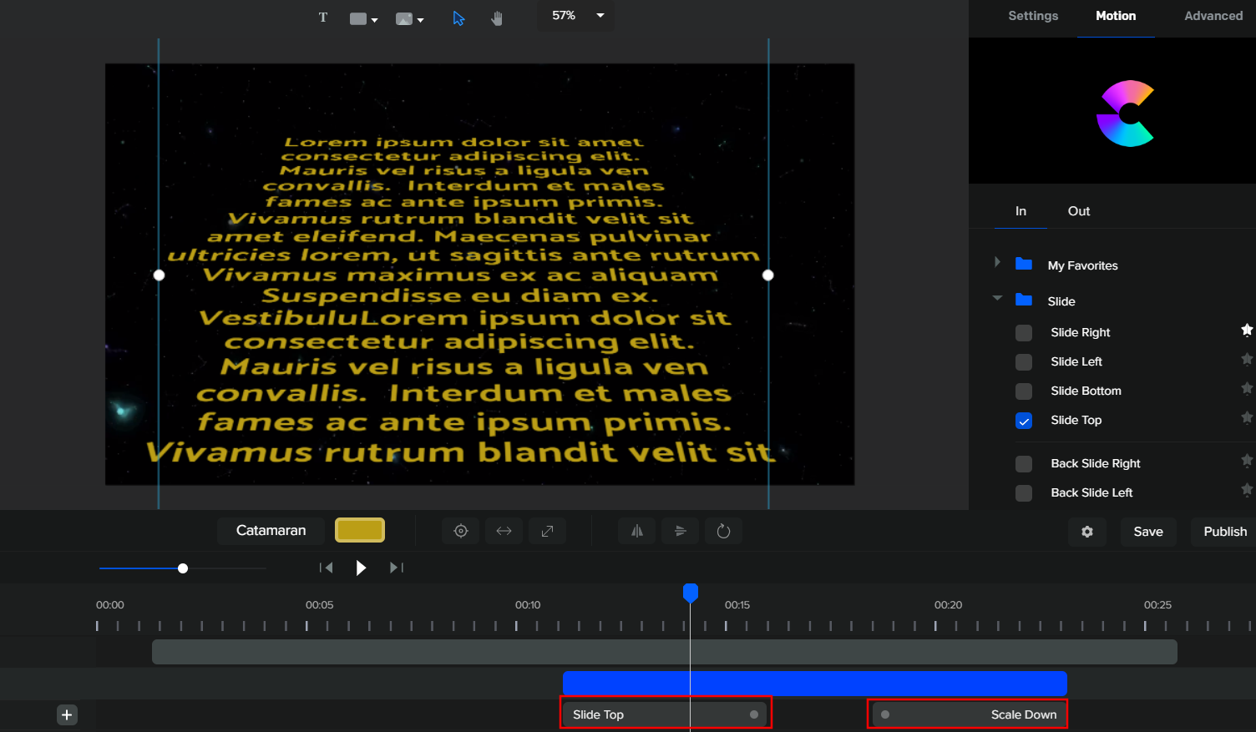Image resolution: width=1256 pixels, height=732 pixels.
Task: Click the 00:20 timeline ruler mark
Action: point(948,605)
